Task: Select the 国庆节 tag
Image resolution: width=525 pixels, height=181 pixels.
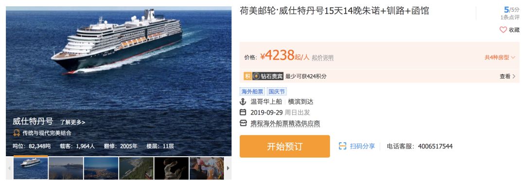Action: (277, 92)
